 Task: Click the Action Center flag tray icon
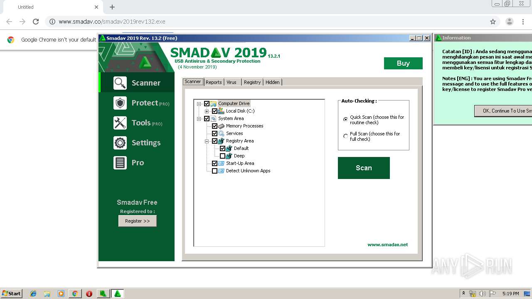tap(493, 294)
